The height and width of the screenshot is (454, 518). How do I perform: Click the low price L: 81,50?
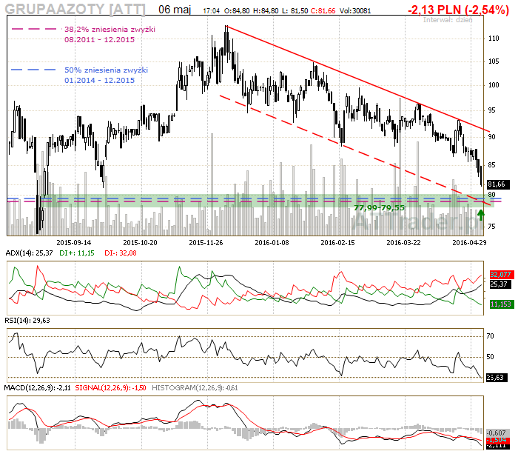295,11
